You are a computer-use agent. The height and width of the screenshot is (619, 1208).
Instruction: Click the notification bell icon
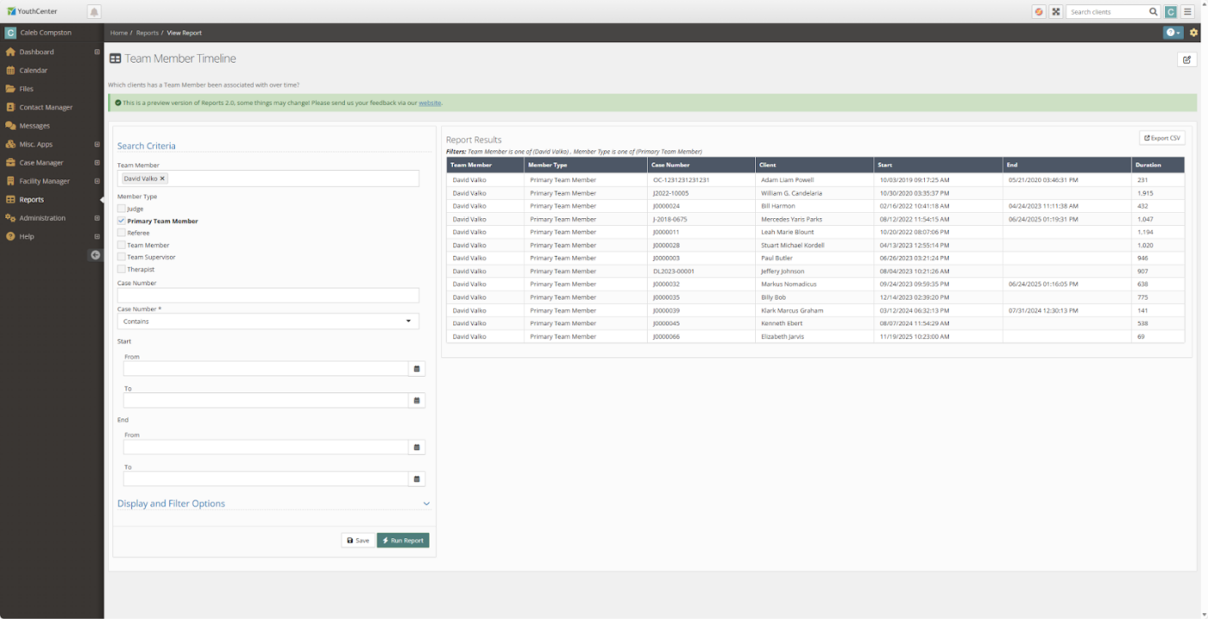[x=94, y=11]
